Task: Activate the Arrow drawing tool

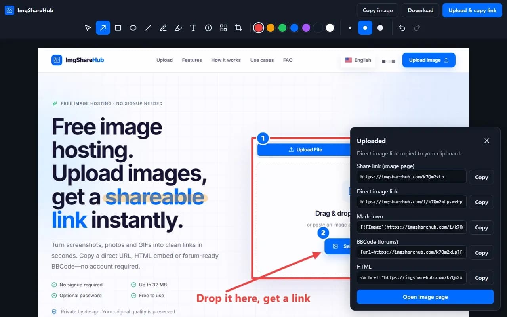Action: (103, 28)
